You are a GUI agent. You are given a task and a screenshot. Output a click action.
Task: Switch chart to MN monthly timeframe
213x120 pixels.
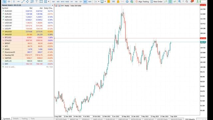point(90,2)
